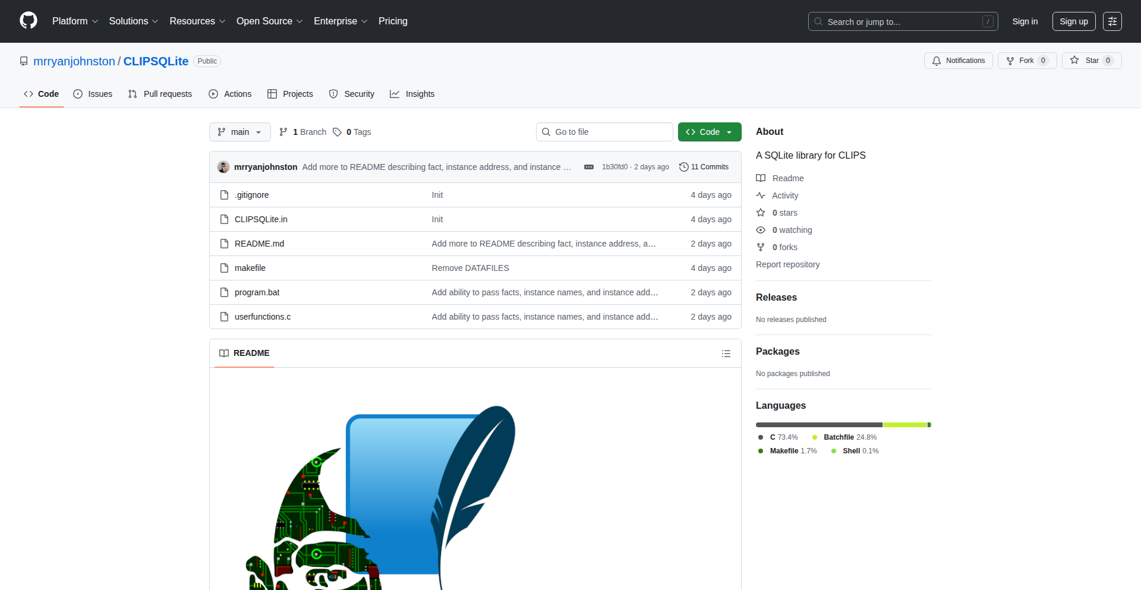The height and width of the screenshot is (590, 1141).
Task: Star the CLIPSQLite repository
Action: (1091, 61)
